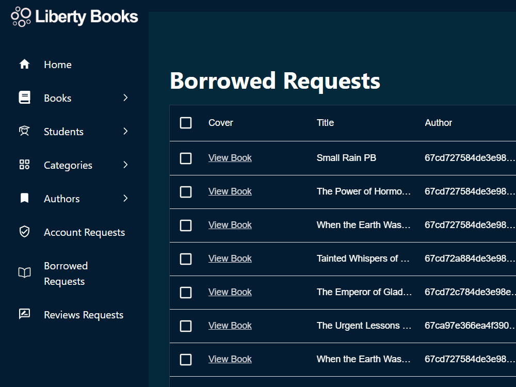Open View Book link for Power of Hormo…
Image resolution: width=516 pixels, height=387 pixels.
230,191
